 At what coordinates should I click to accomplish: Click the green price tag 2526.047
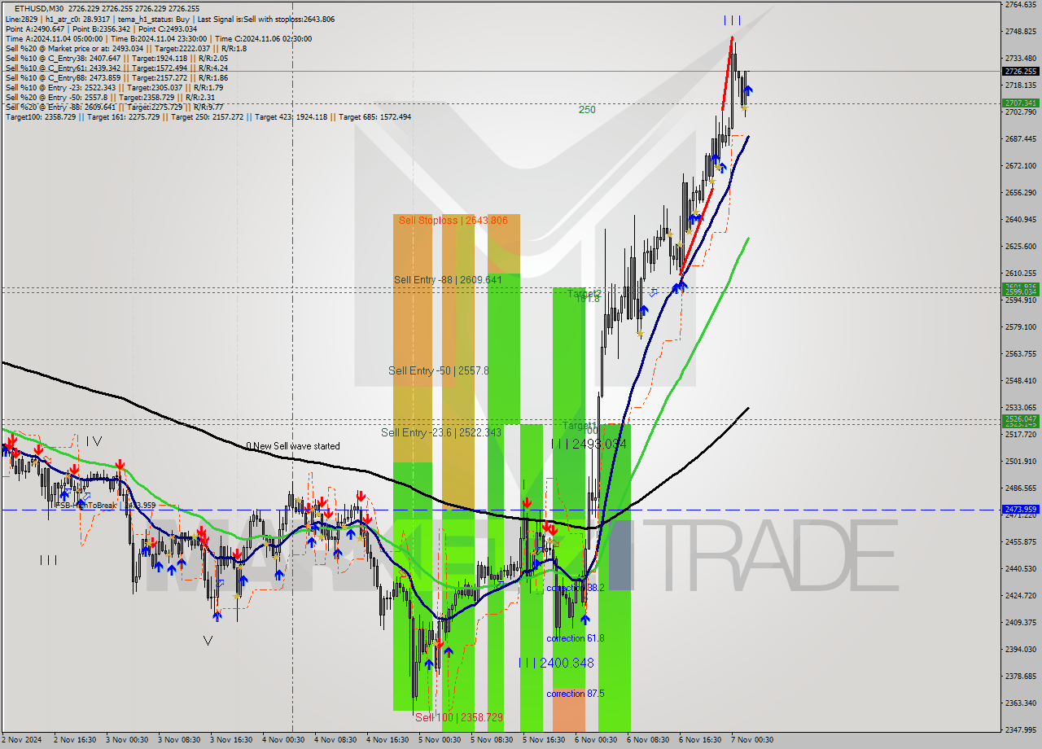click(x=1020, y=419)
